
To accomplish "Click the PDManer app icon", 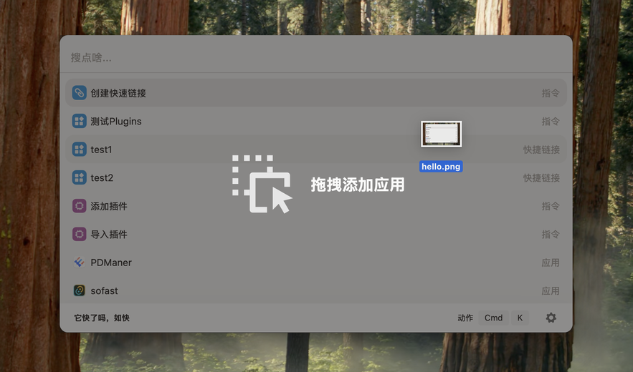I will (79, 263).
